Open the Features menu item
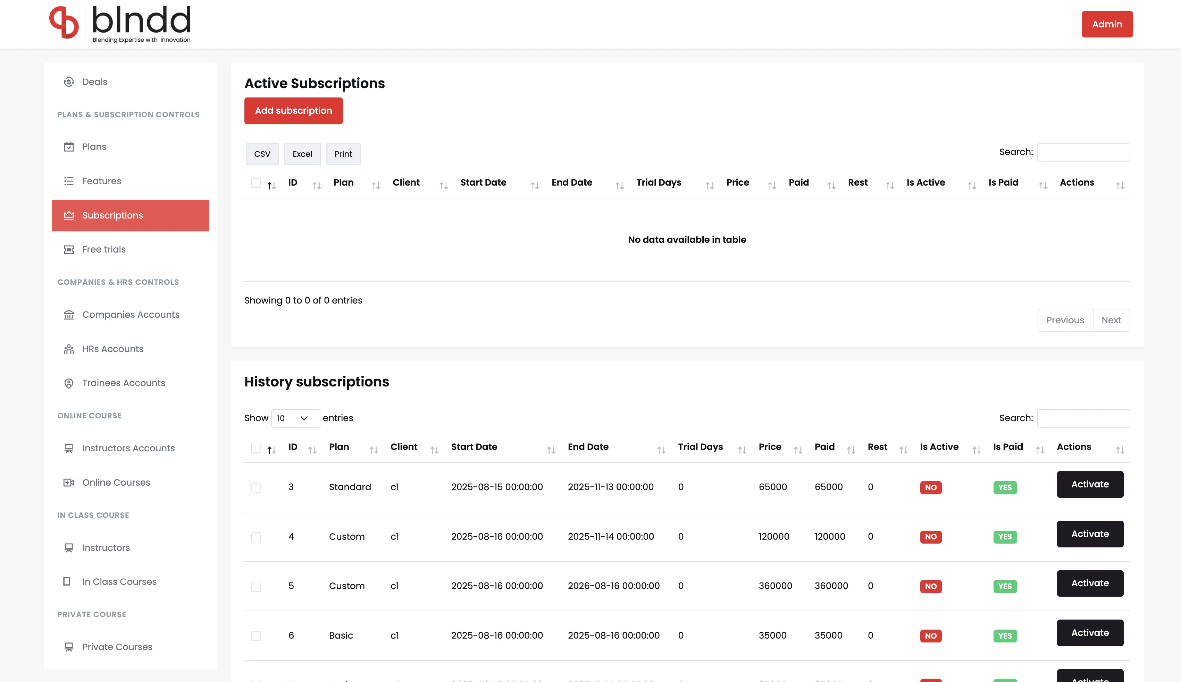The image size is (1181, 682). (130, 181)
